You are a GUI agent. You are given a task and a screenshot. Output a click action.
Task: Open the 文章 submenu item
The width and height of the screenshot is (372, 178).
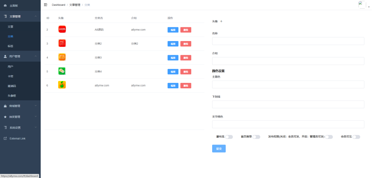click(x=20, y=27)
